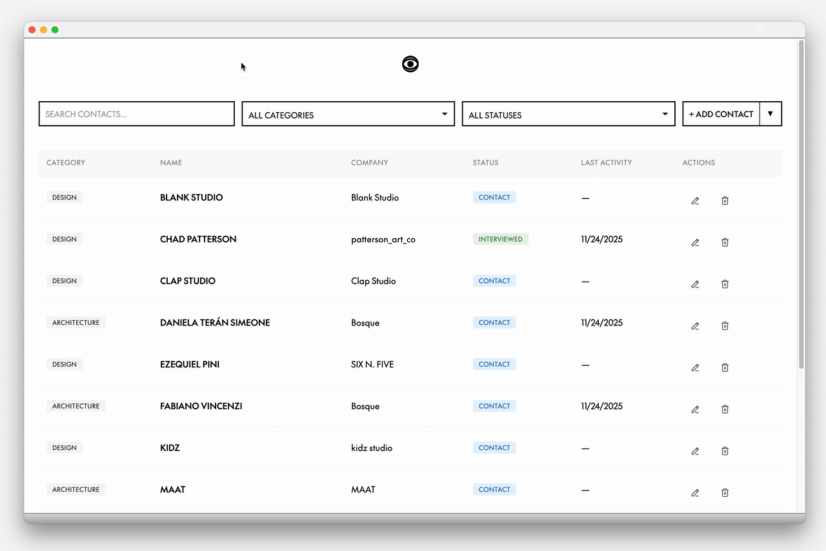The image size is (826, 551).
Task: Edit the Fabiano Vincenzi entry
Action: (695, 409)
